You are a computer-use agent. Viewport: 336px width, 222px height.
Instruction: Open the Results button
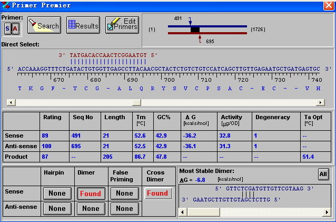(83, 25)
